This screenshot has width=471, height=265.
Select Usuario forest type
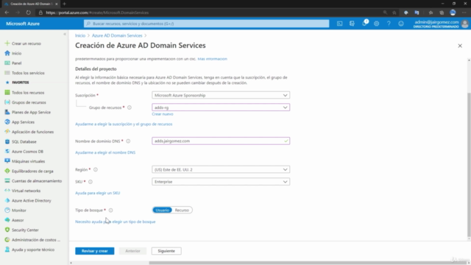coord(162,210)
